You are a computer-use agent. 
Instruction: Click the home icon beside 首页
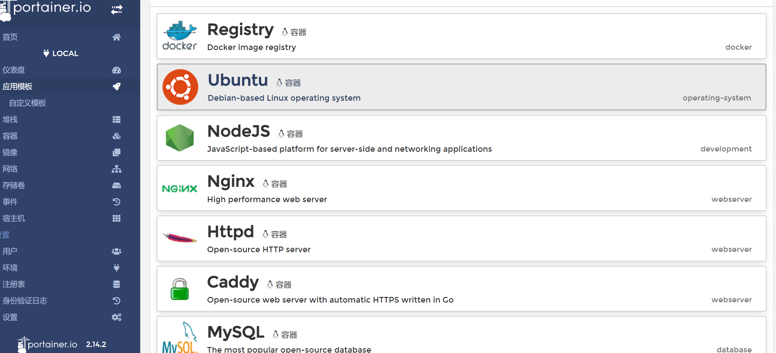116,37
